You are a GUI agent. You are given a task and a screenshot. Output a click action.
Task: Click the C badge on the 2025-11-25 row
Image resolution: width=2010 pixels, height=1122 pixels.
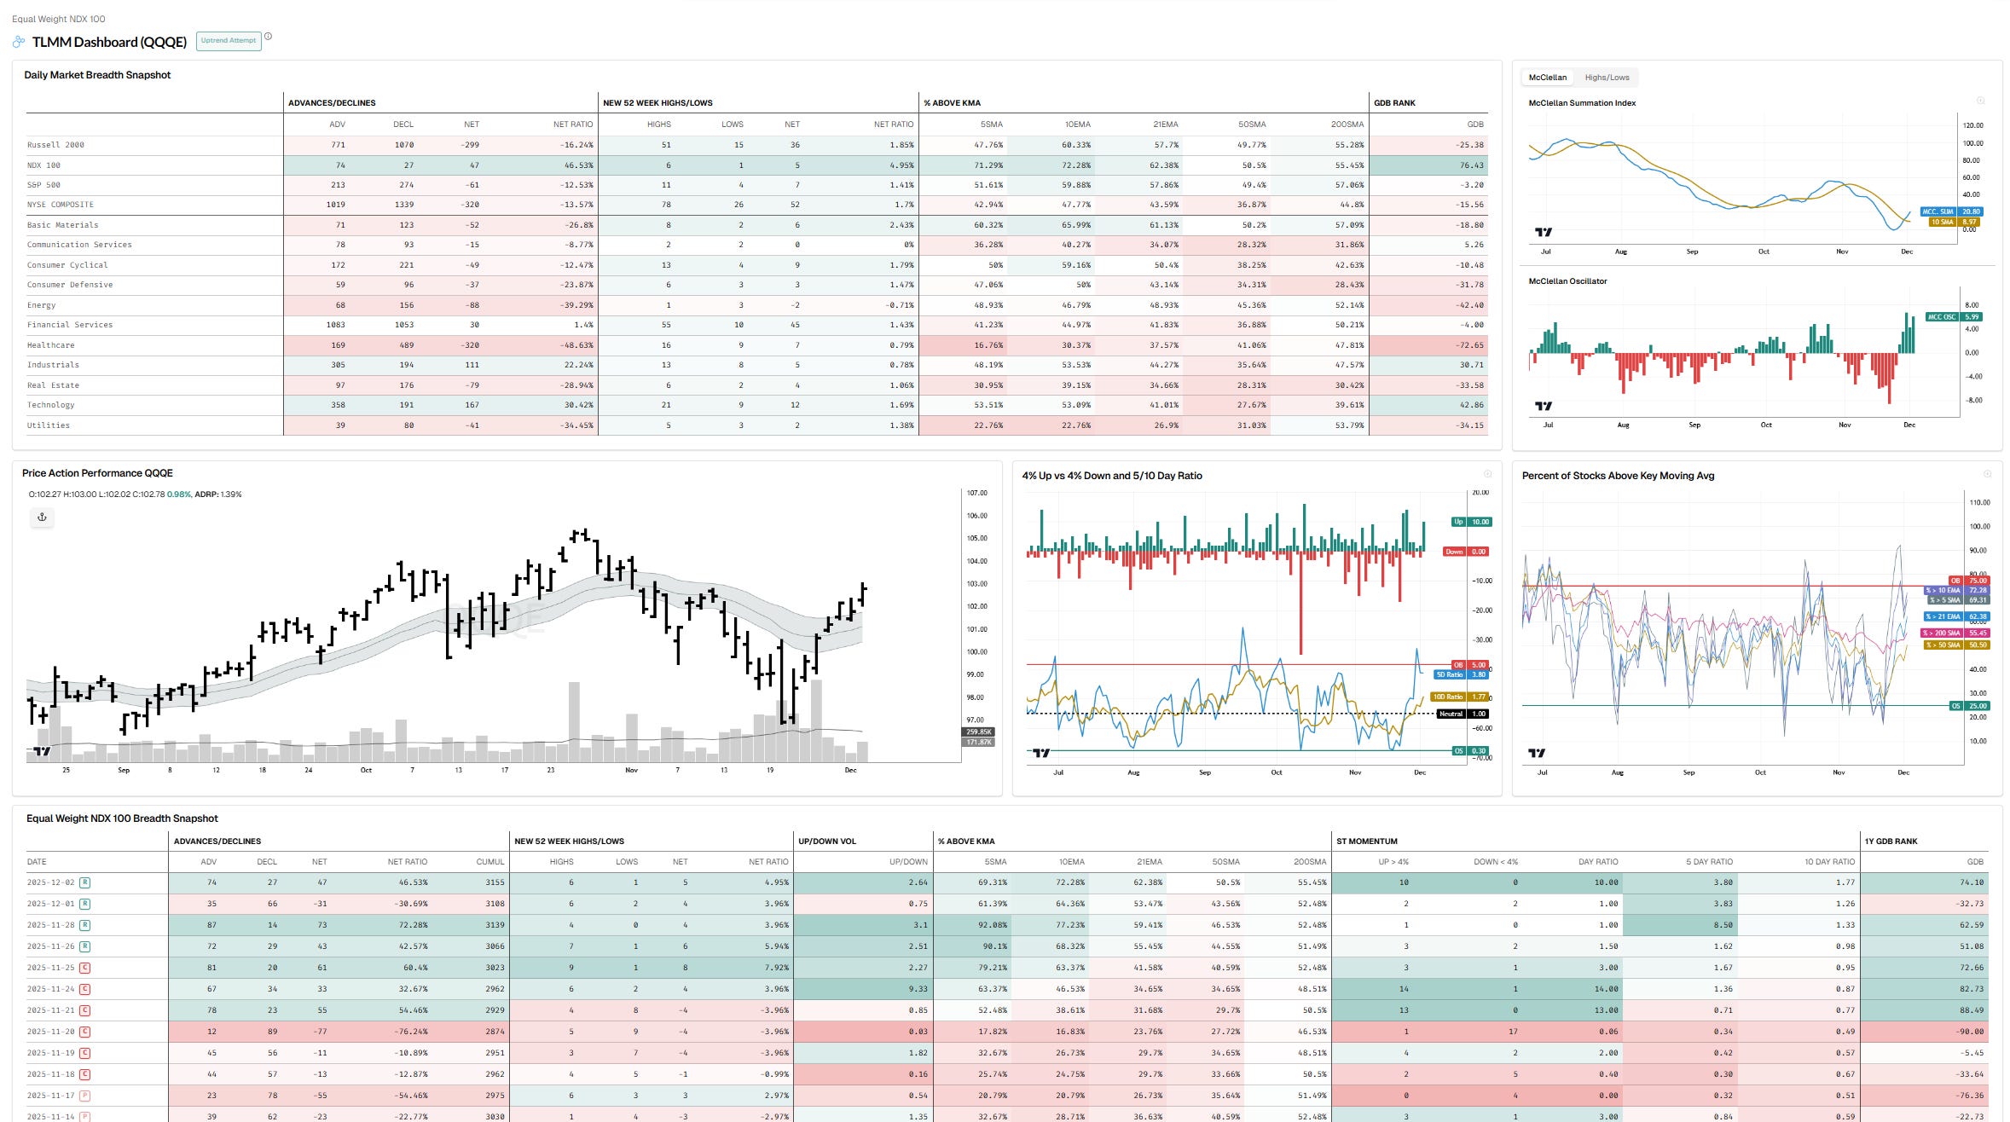tap(85, 968)
